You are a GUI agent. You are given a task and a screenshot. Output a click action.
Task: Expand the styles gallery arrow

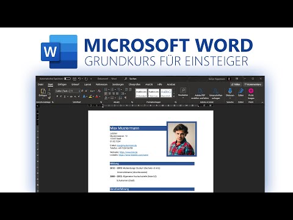[x=174, y=97]
